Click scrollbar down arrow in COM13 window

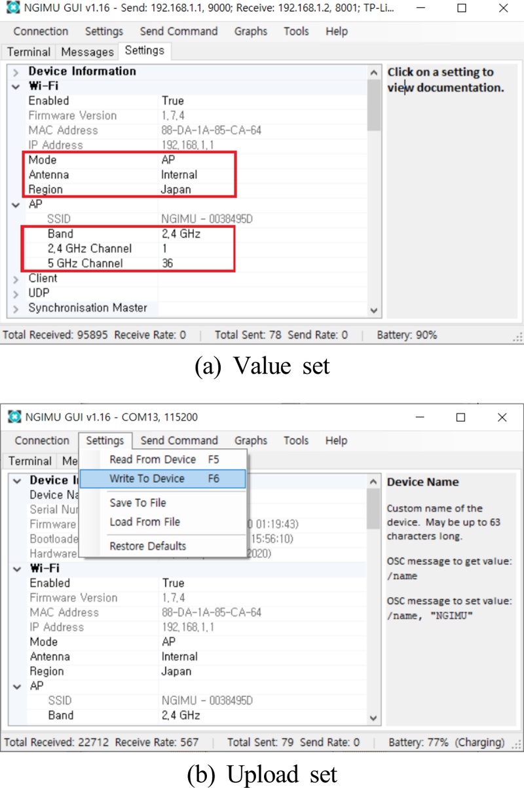coord(374,718)
